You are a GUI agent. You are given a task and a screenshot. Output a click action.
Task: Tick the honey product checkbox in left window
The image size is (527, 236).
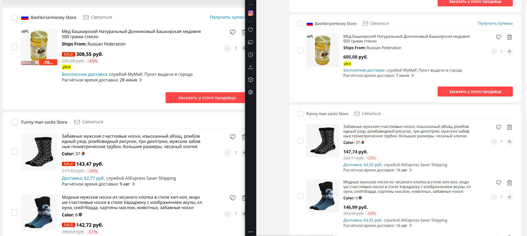15,47
